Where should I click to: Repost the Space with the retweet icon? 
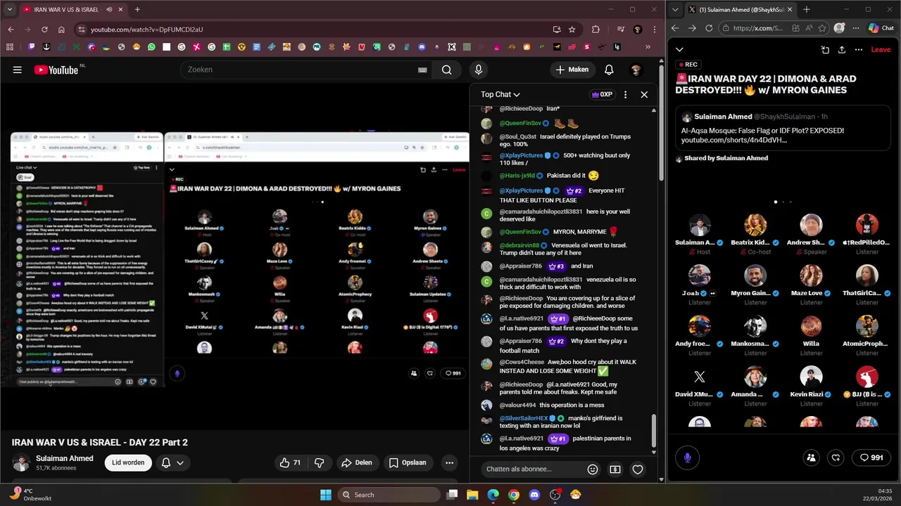pos(836,458)
